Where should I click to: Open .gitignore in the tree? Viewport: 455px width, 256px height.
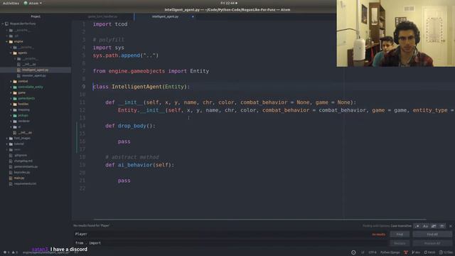(21, 155)
